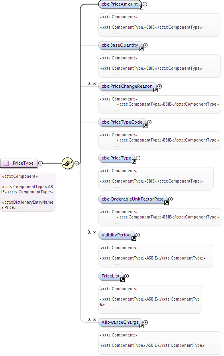Click reference arrow icon on AllowanceCharge
This screenshot has height=356, width=224.
[x=141, y=326]
